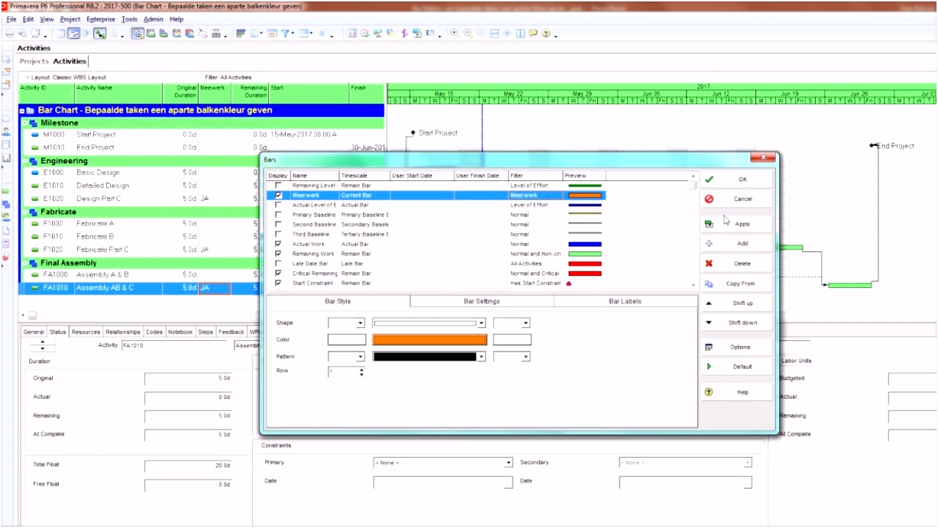This screenshot has height=528, width=938.
Task: Click the Activity ID field showing FA1010
Action: point(175,345)
